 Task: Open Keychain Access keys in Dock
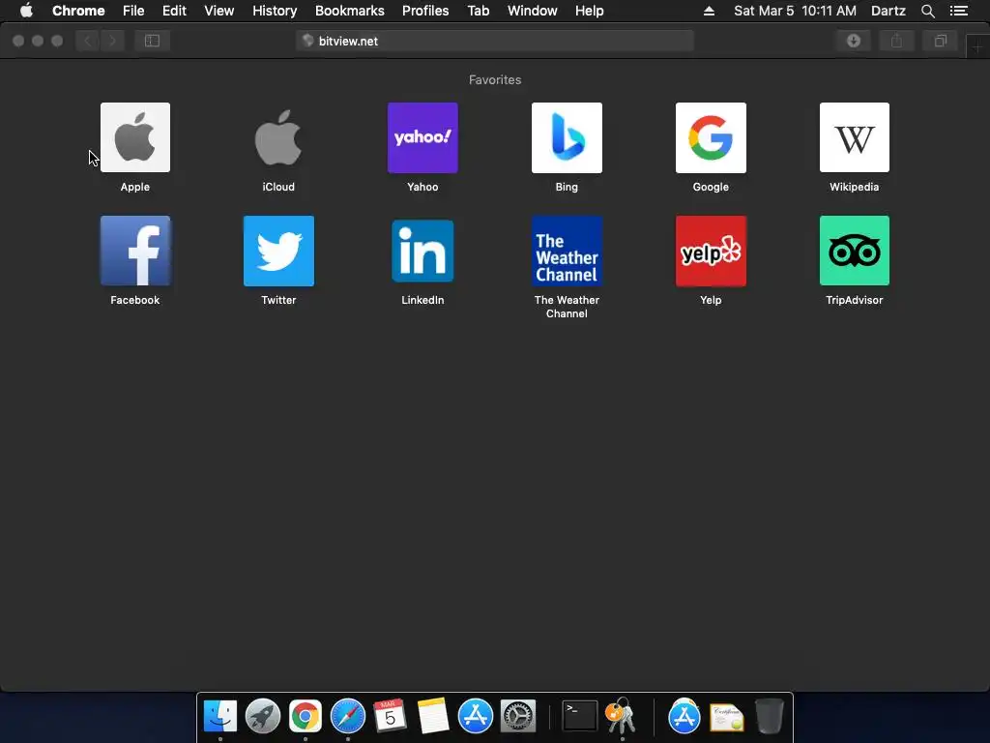[x=622, y=716]
